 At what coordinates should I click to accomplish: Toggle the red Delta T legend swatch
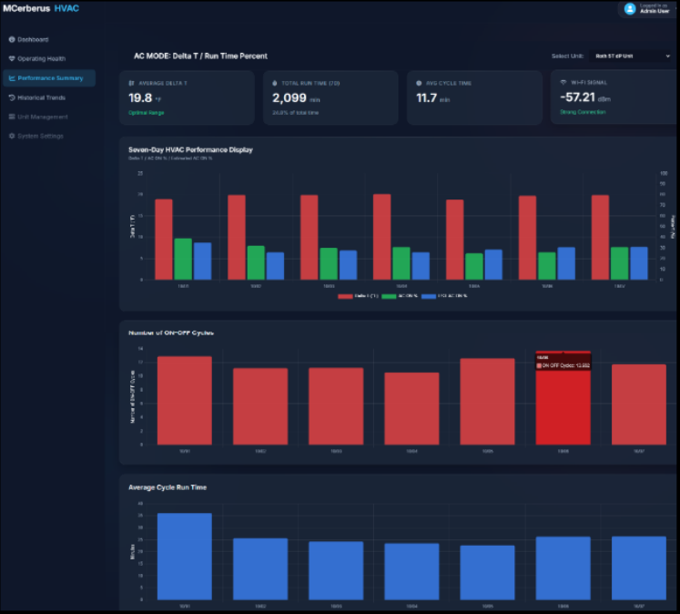pos(345,296)
